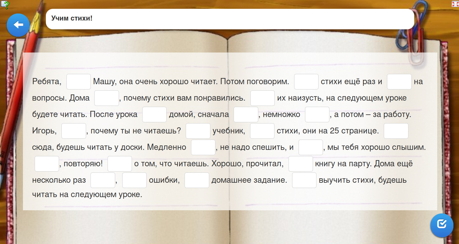
Task: Select the blank before «книгу на парту»
Action: [x=300, y=164]
